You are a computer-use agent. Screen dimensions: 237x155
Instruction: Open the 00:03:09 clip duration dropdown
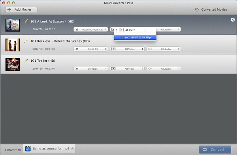click(x=91, y=49)
